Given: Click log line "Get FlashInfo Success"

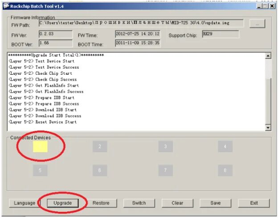Looking at the screenshot, I should [46, 92].
